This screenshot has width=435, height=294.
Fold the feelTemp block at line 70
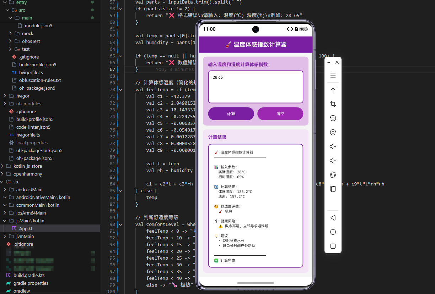[120, 90]
